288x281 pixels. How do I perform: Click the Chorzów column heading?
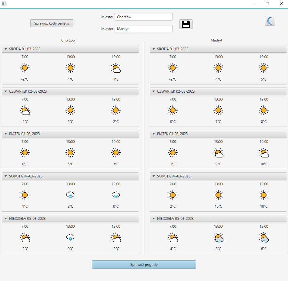[68, 40]
